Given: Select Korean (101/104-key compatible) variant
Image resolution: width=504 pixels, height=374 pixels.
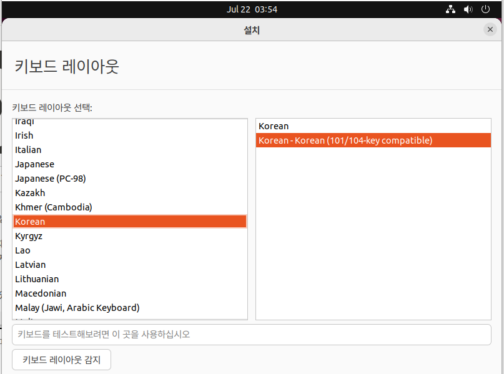Looking at the screenshot, I should 373,140.
